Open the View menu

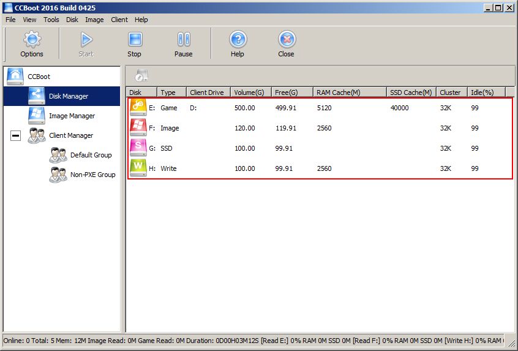point(29,20)
